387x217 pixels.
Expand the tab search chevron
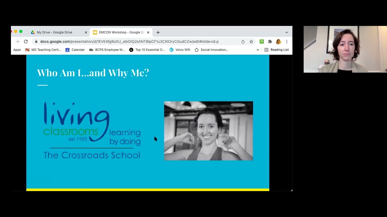pyautogui.click(x=287, y=32)
